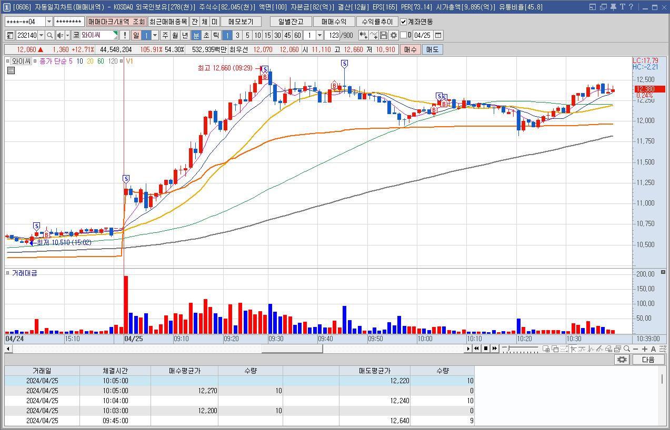Viewport: 670px width, 430px height.
Task: Open stock code 232140 dropdown arrow
Action: tap(41, 35)
